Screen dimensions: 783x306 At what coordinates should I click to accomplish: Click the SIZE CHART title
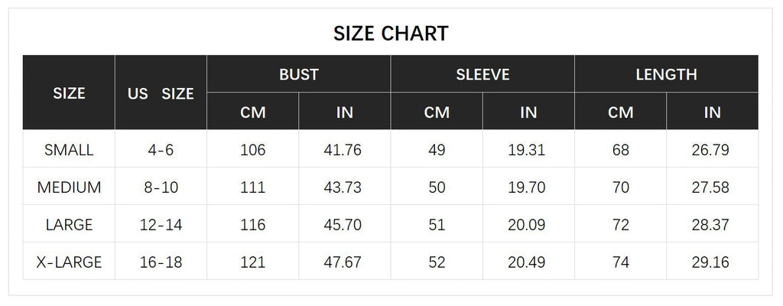[391, 34]
